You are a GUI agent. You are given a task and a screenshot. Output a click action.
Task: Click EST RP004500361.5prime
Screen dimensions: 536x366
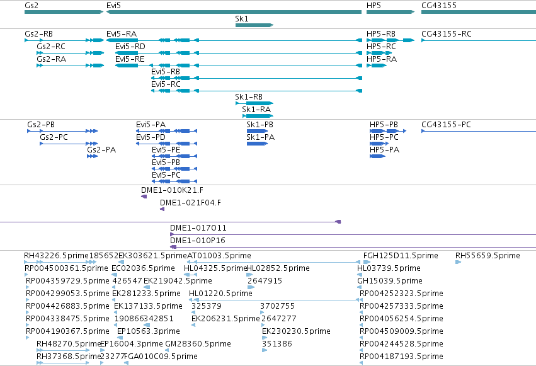point(66,268)
